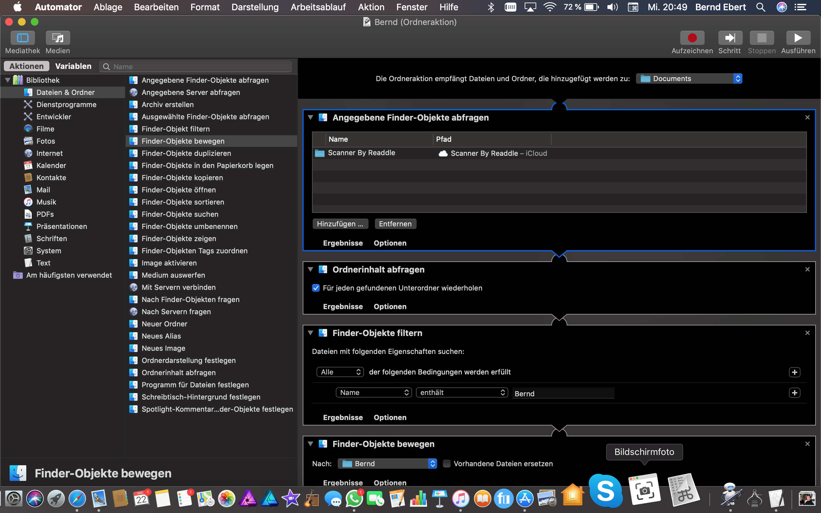The image size is (821, 513).
Task: Open the 'enthält' condition dropdown
Action: (x=462, y=392)
